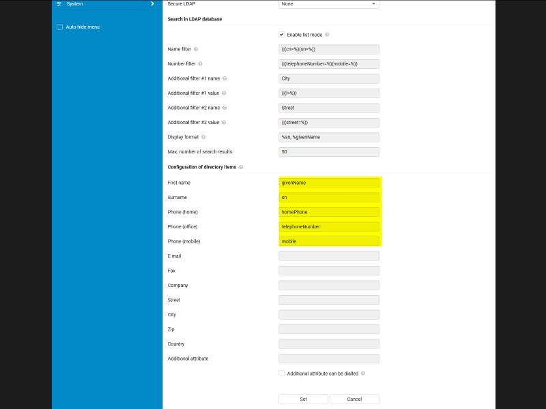Show the Display format help tooltip icon

pyautogui.click(x=204, y=137)
